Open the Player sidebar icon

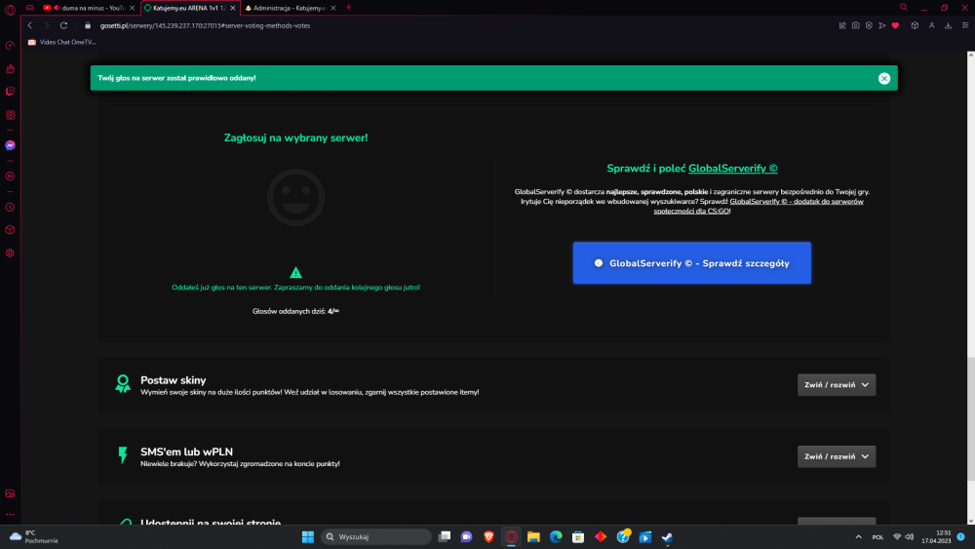tap(10, 176)
